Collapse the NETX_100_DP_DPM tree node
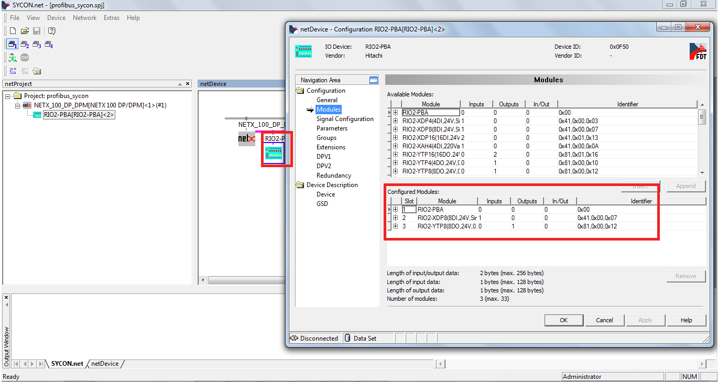 17,105
